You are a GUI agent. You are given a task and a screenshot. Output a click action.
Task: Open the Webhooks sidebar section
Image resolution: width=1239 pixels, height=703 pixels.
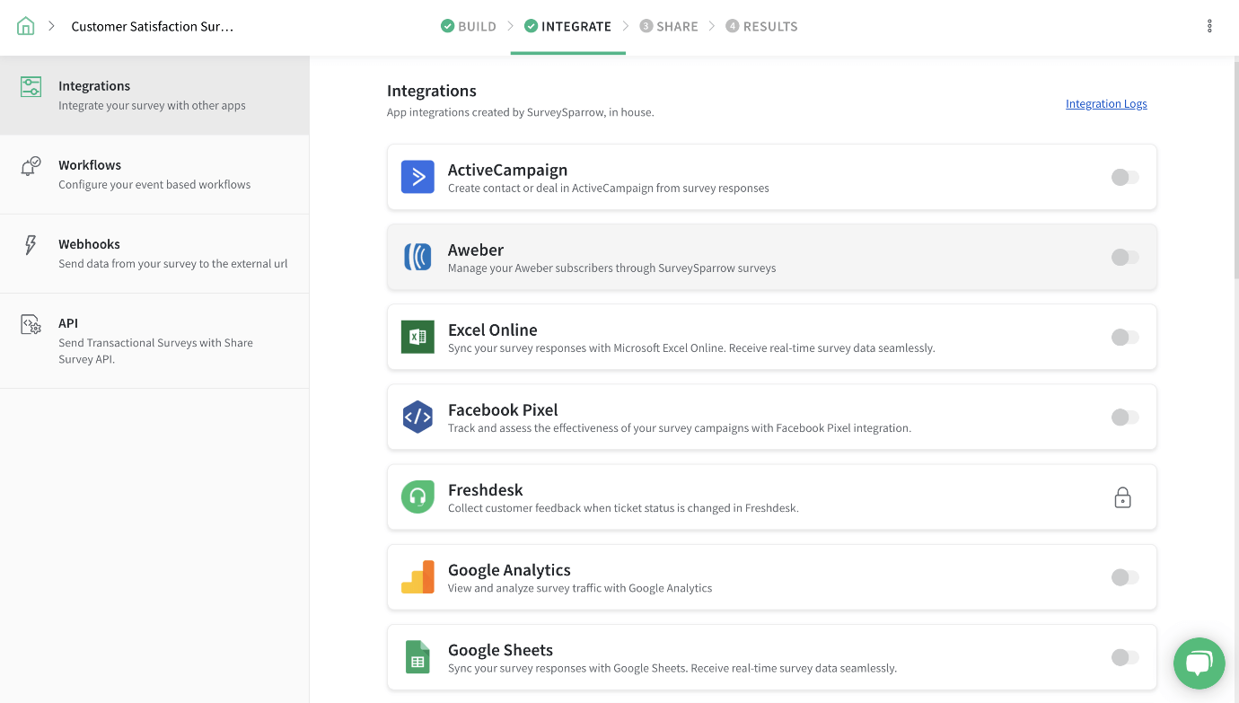point(154,253)
